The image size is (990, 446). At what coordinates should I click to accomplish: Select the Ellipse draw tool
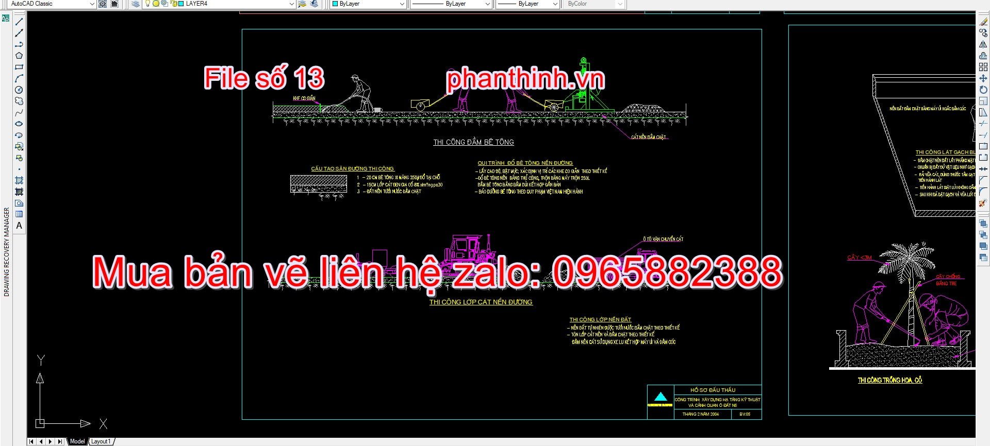coord(19,124)
